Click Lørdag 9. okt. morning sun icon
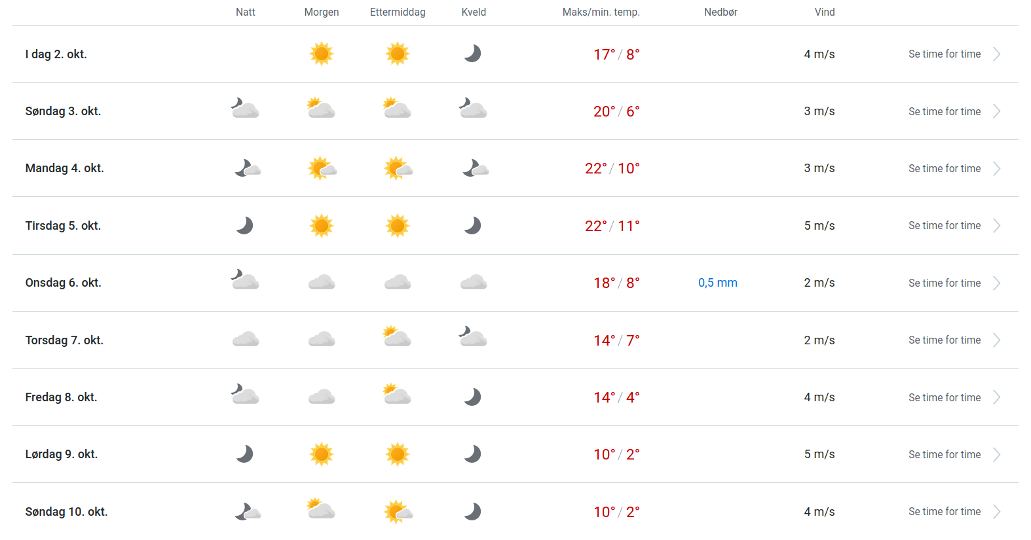This screenshot has width=1031, height=540. pos(322,454)
